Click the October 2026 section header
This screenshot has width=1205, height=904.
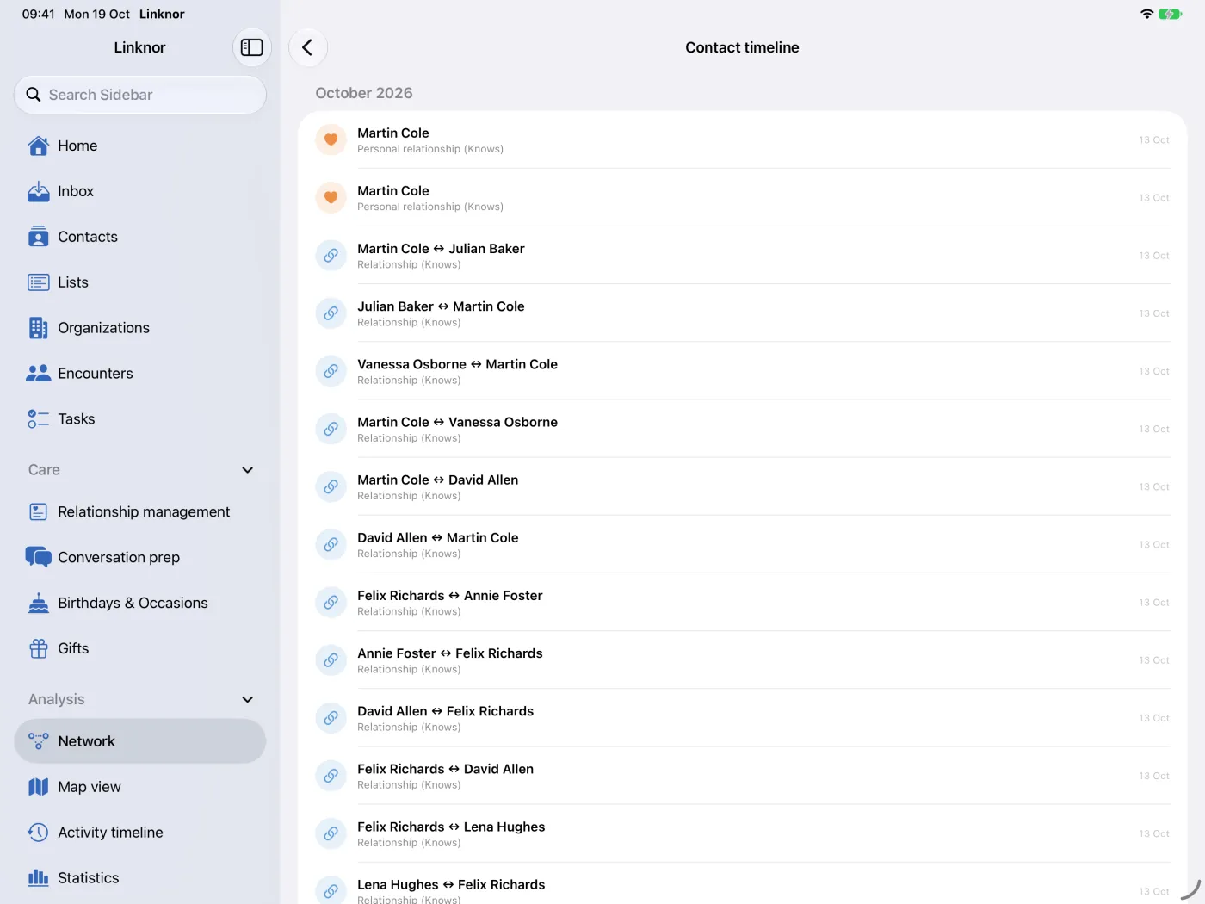[364, 93]
